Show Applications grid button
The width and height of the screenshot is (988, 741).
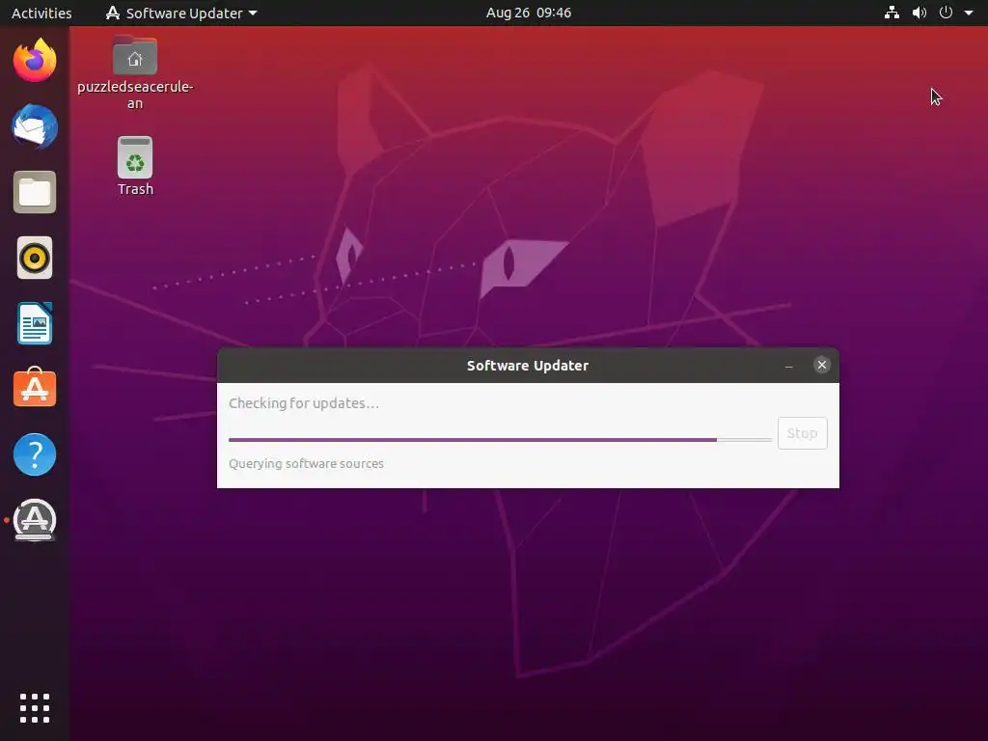35,708
